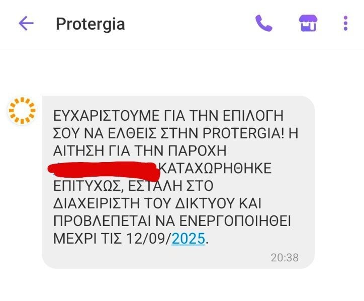Tap the line ΔΙΑΧΕΙΡΙΣΤΗ ΤΟΥ ΔΙΚΤΥΟΥ ΚΑΙ
This screenshot has height=301, width=364.
click(x=157, y=203)
